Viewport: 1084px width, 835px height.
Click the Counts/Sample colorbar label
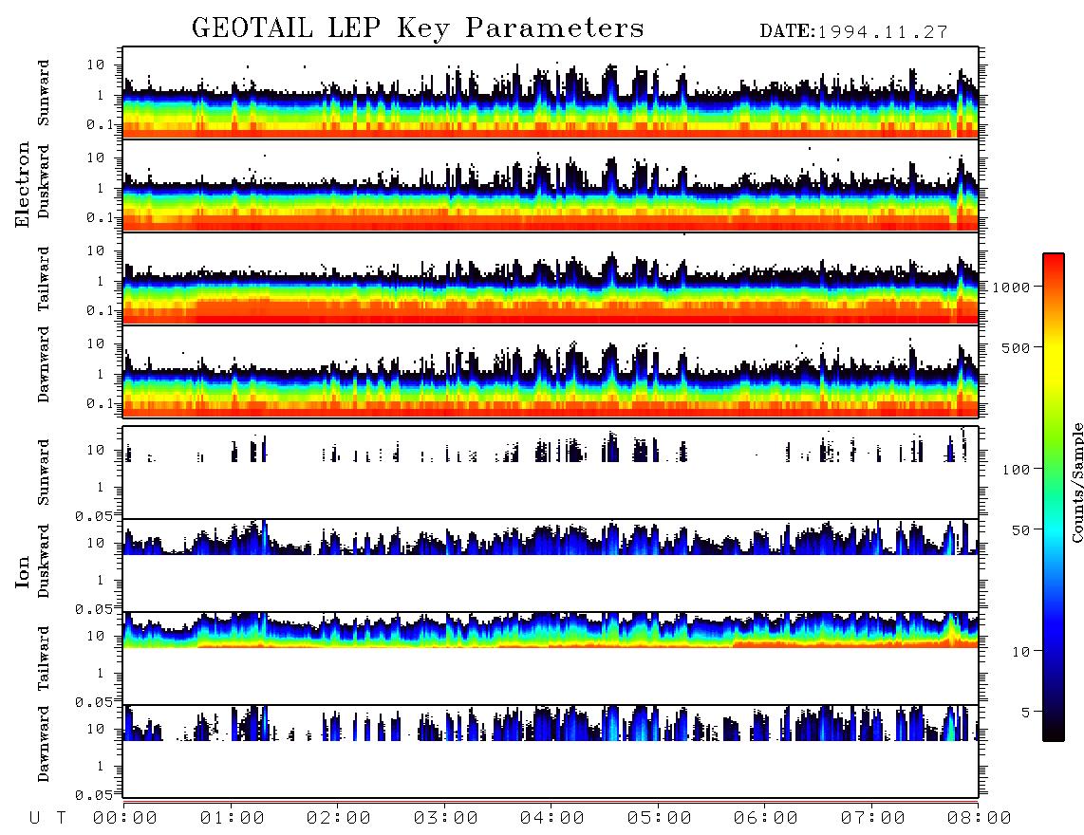[1077, 482]
